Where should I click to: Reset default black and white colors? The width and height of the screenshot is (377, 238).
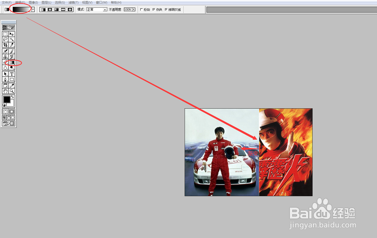[4, 105]
